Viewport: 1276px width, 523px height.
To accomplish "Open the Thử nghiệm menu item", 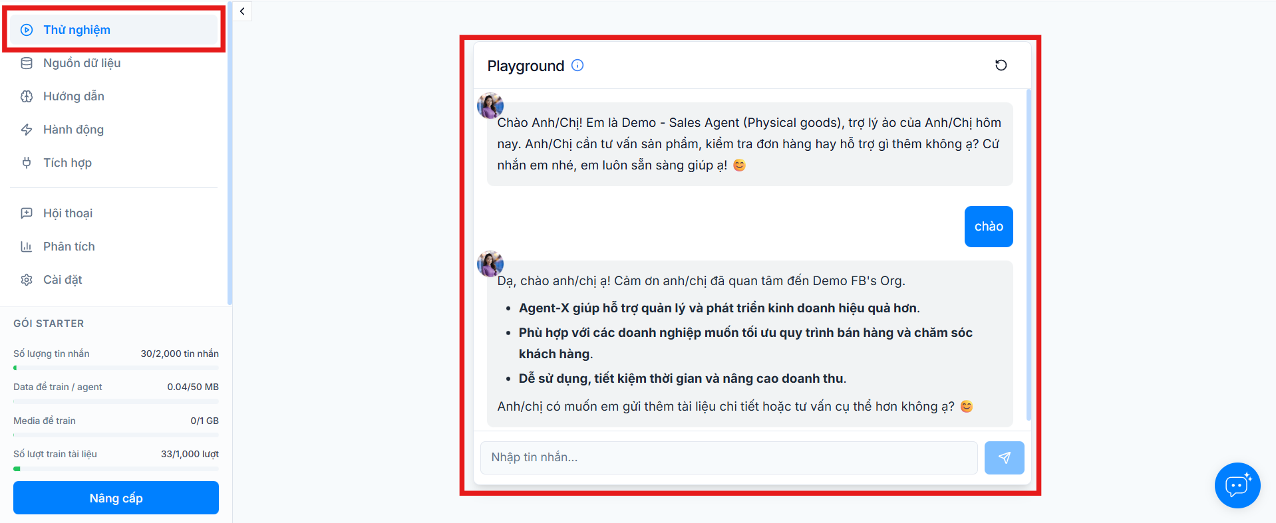I will pos(114,30).
